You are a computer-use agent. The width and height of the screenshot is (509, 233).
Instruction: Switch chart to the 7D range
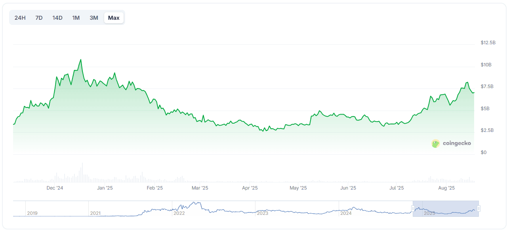pos(39,18)
